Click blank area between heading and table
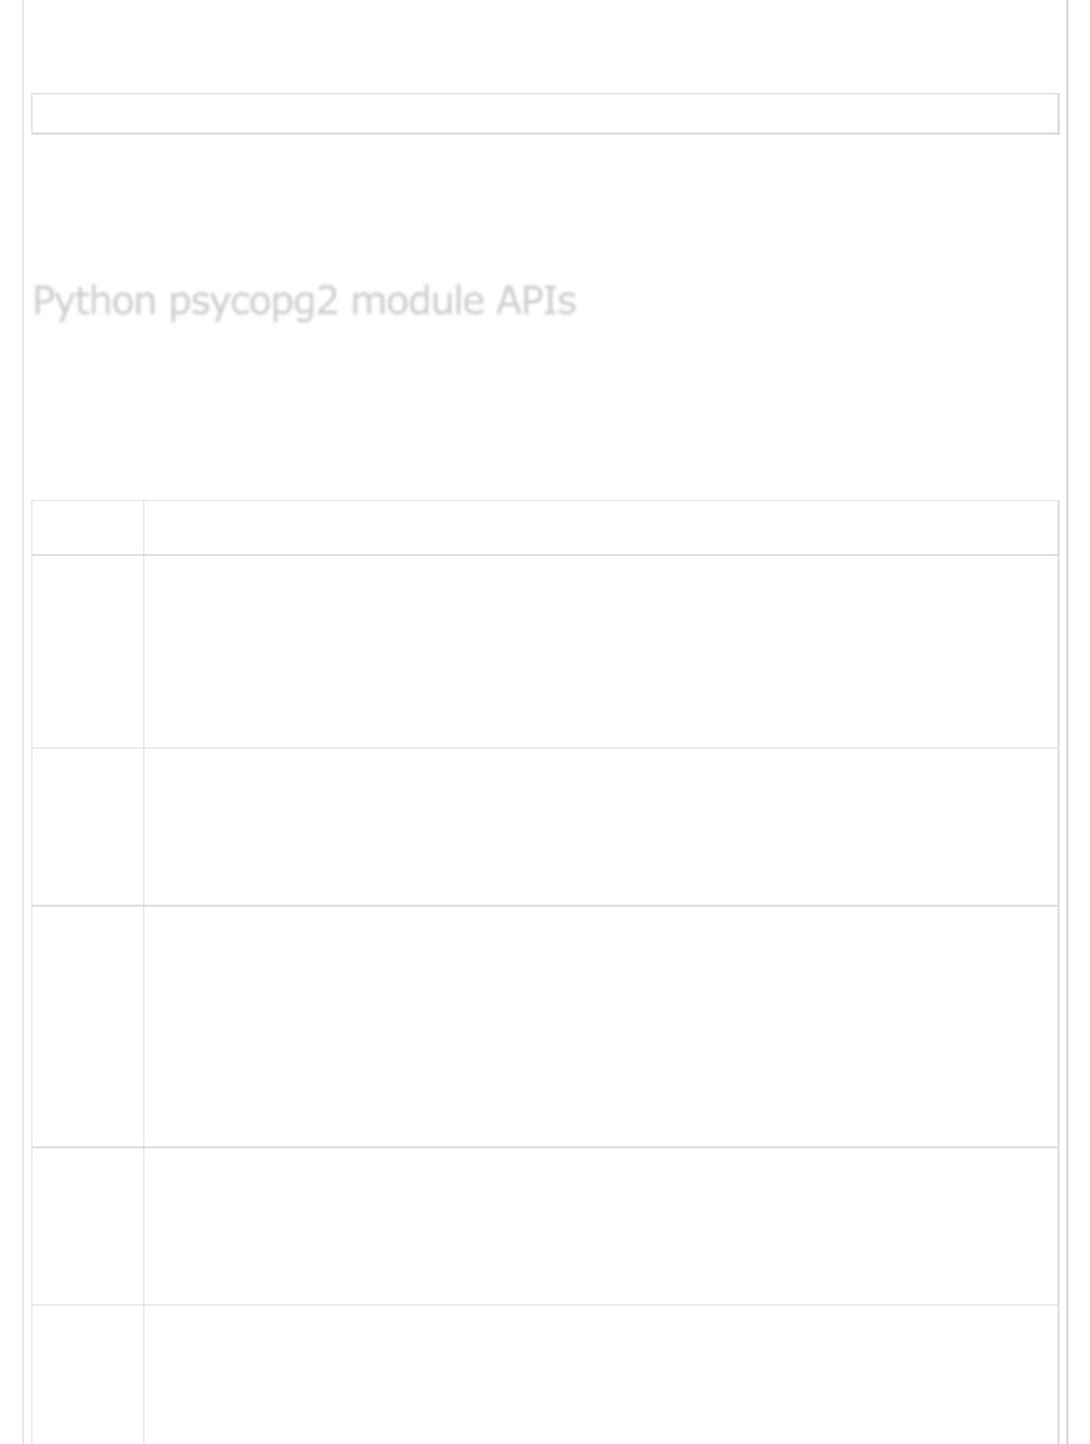This screenshot has height=1444, width=1090. pos(545,413)
